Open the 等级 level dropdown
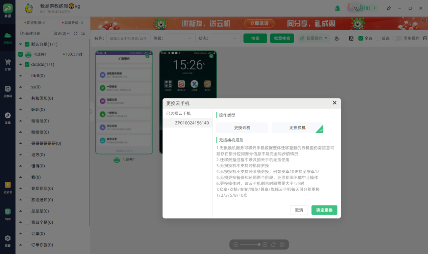The image size is (428, 254). (181, 38)
